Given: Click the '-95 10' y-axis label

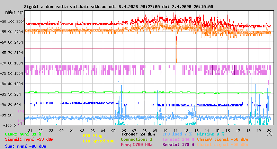Looking at the screenshot, I should [6, 115].
